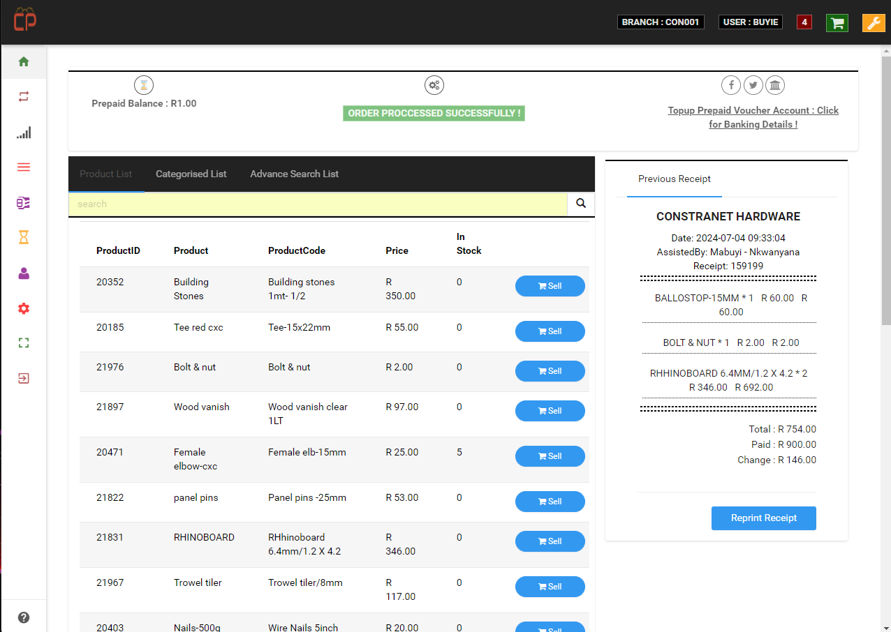
Task: Click the yellow product search field
Action: coord(317,204)
